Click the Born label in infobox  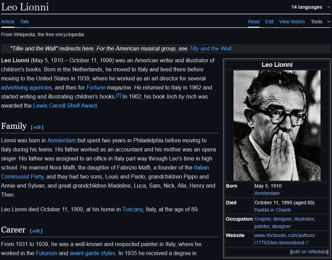231,186
